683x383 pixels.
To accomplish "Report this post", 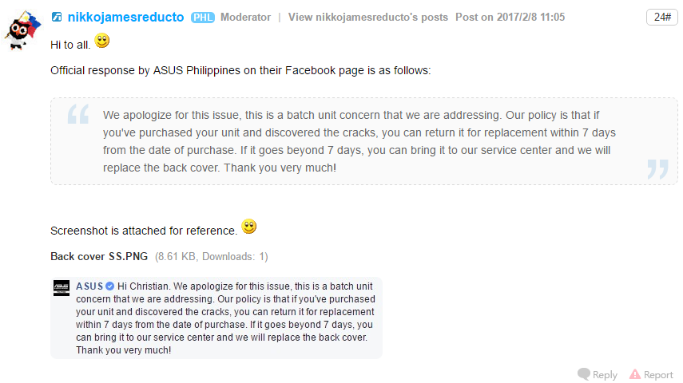I will coord(658,374).
